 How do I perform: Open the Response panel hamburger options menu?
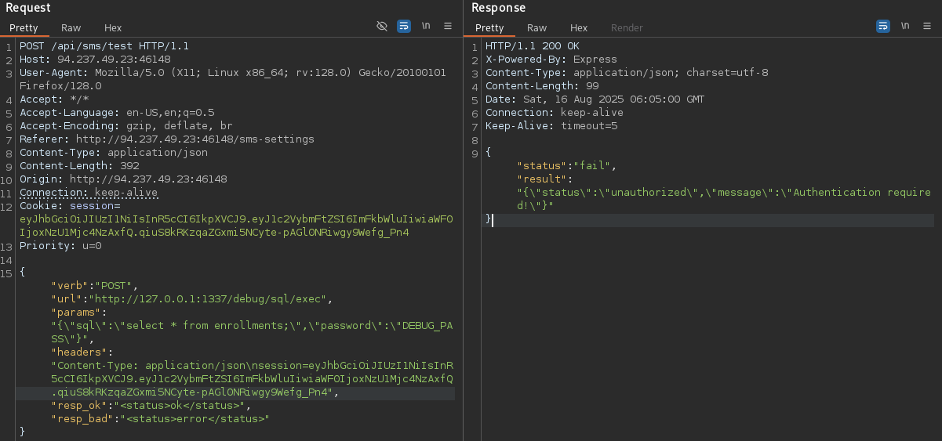coord(927,26)
